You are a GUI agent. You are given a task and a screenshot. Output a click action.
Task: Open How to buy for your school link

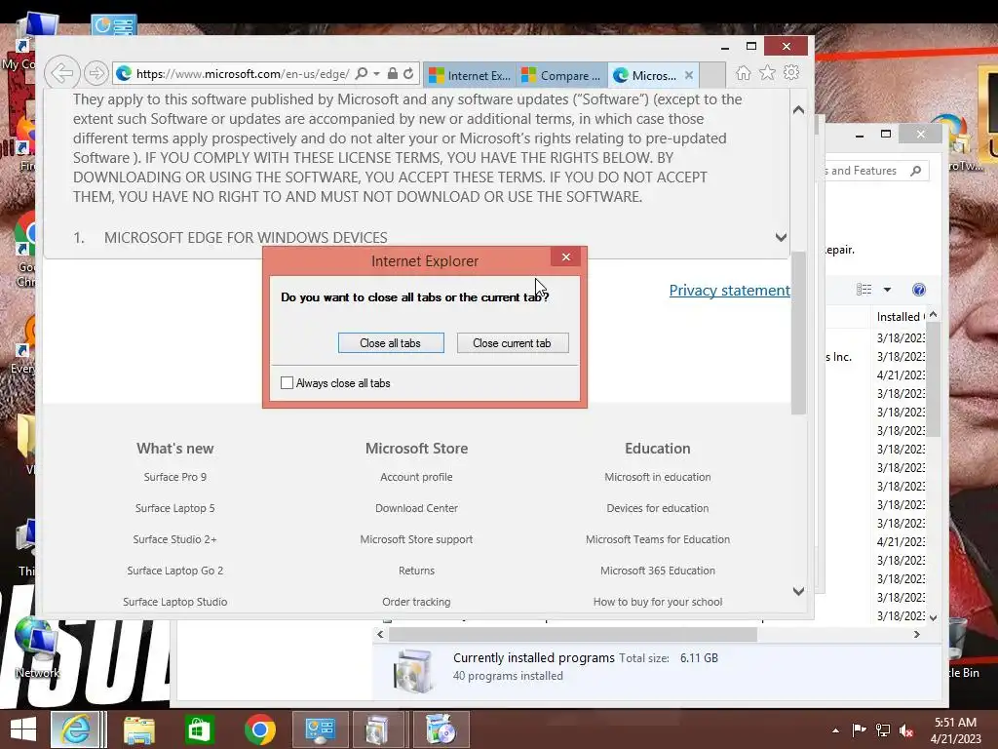click(658, 601)
